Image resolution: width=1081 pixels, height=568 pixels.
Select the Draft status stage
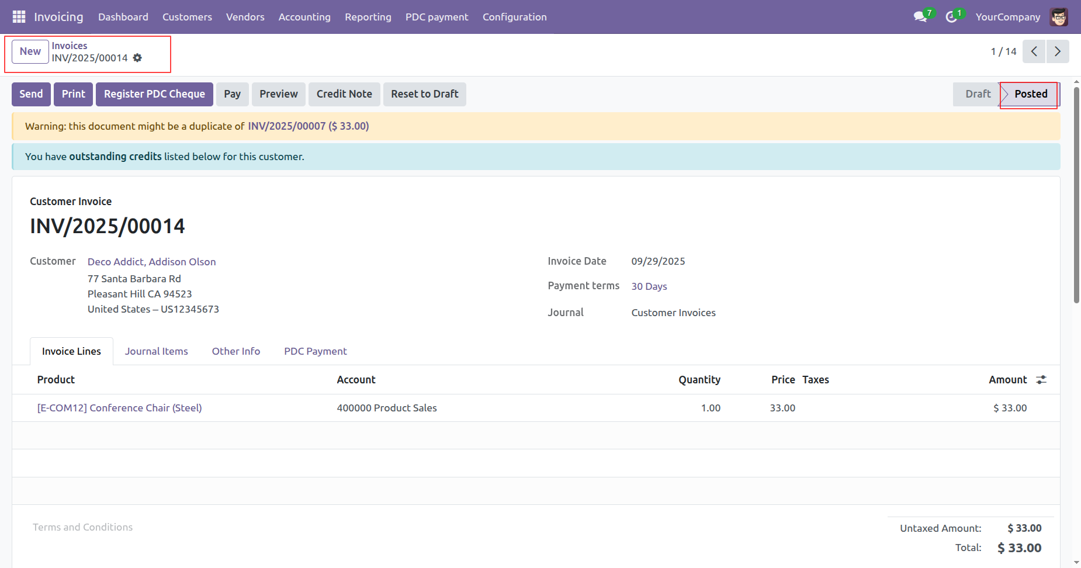point(977,94)
